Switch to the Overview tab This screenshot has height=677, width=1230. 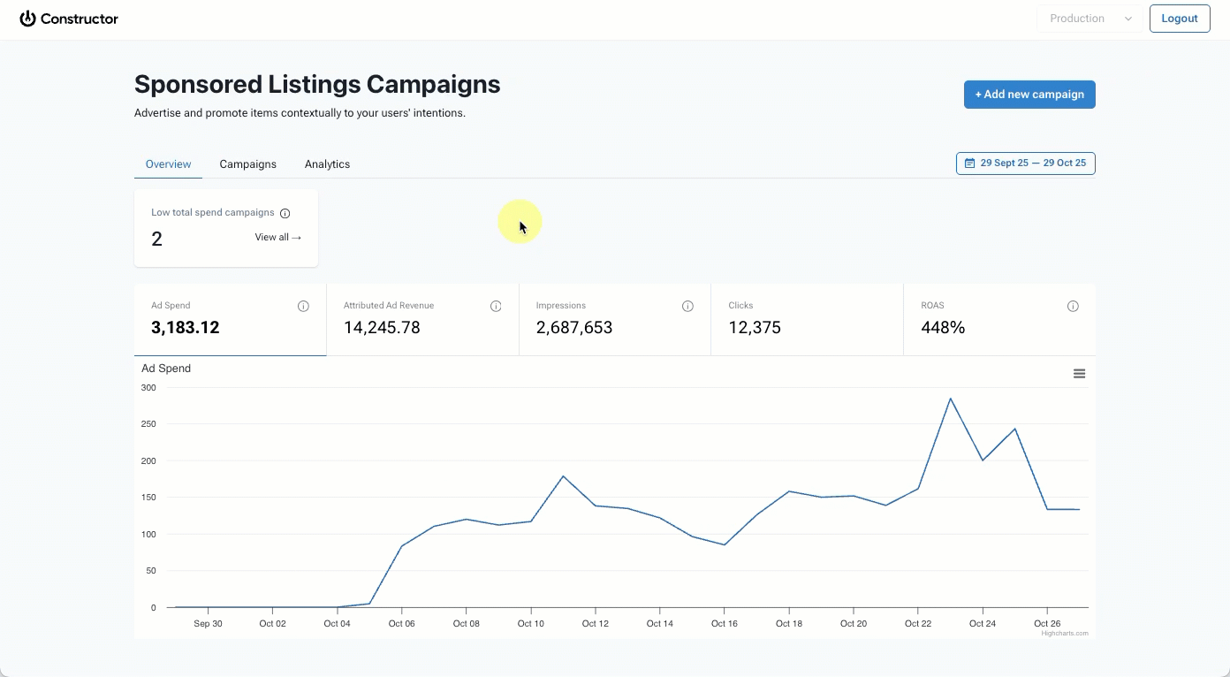pos(168,164)
